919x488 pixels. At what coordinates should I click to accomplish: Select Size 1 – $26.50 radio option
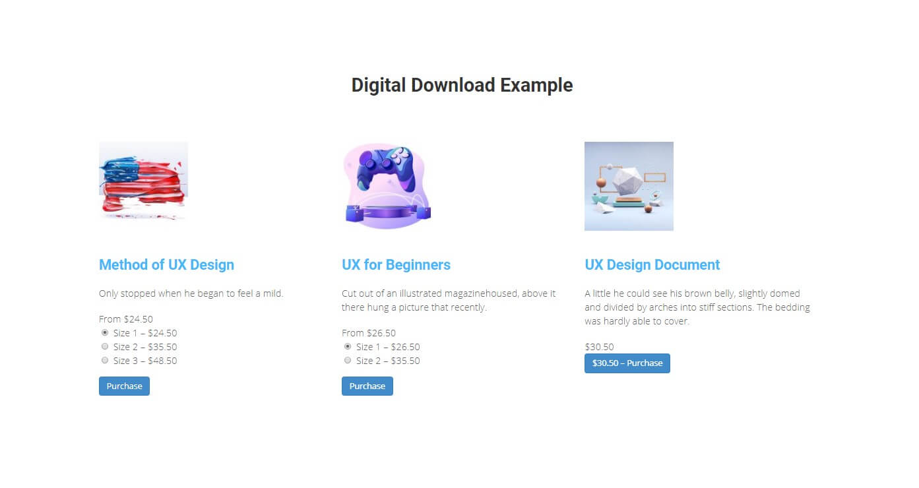click(348, 346)
